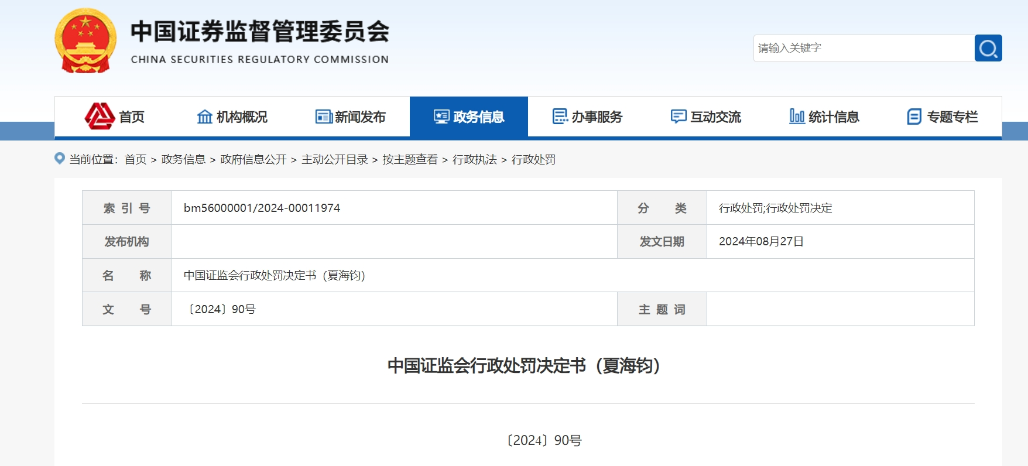Click the red home icon beside 首页
Image resolution: width=1028 pixels, height=466 pixels.
click(x=100, y=117)
